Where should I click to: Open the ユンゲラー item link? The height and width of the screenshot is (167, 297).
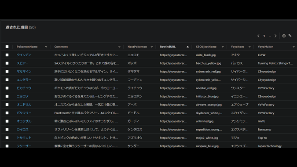point(24,80)
